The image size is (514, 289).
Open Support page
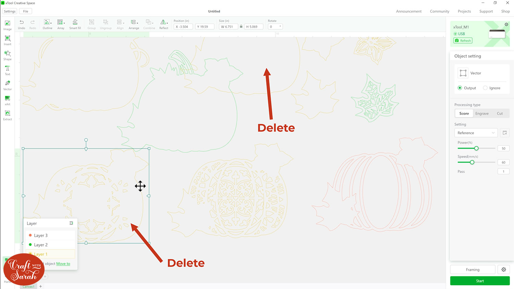(x=486, y=11)
